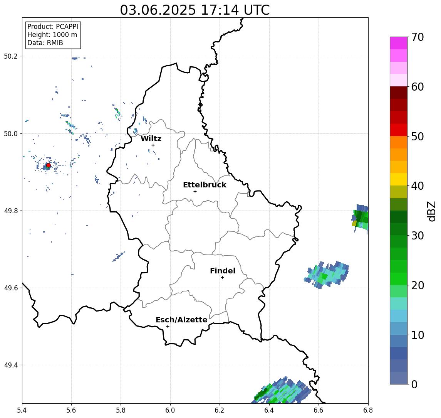Click the 10 tick on the colorbar
Viewport: 441px width, 418px height.
417,335
